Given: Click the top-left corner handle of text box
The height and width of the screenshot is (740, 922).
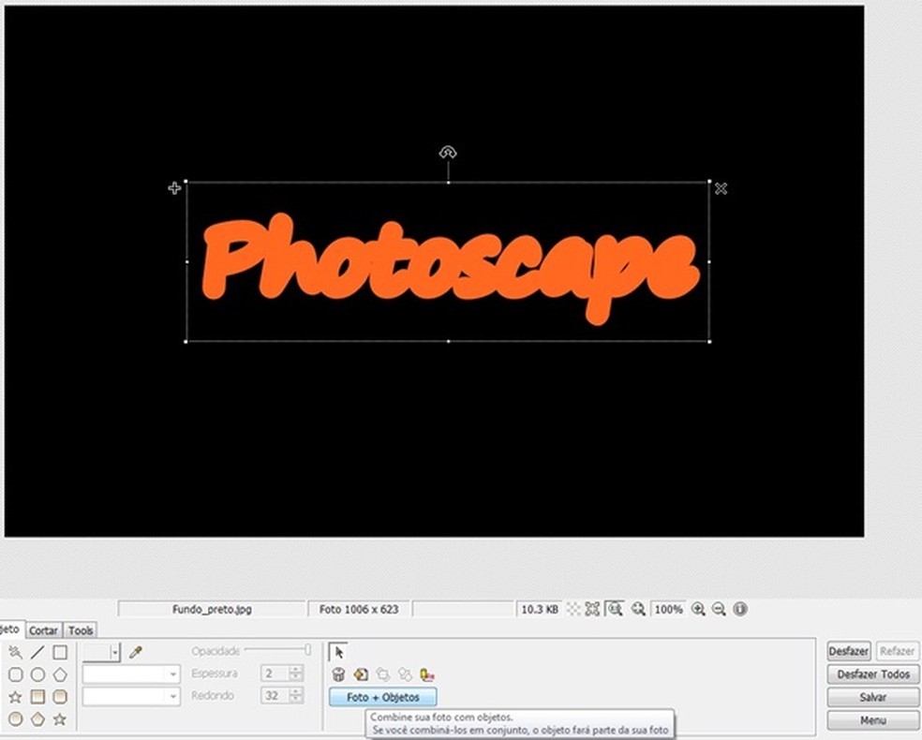Looking at the screenshot, I should tap(186, 183).
